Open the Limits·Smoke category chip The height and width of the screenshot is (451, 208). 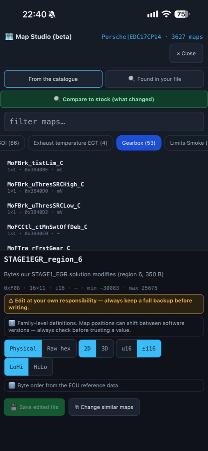[x=186, y=143]
